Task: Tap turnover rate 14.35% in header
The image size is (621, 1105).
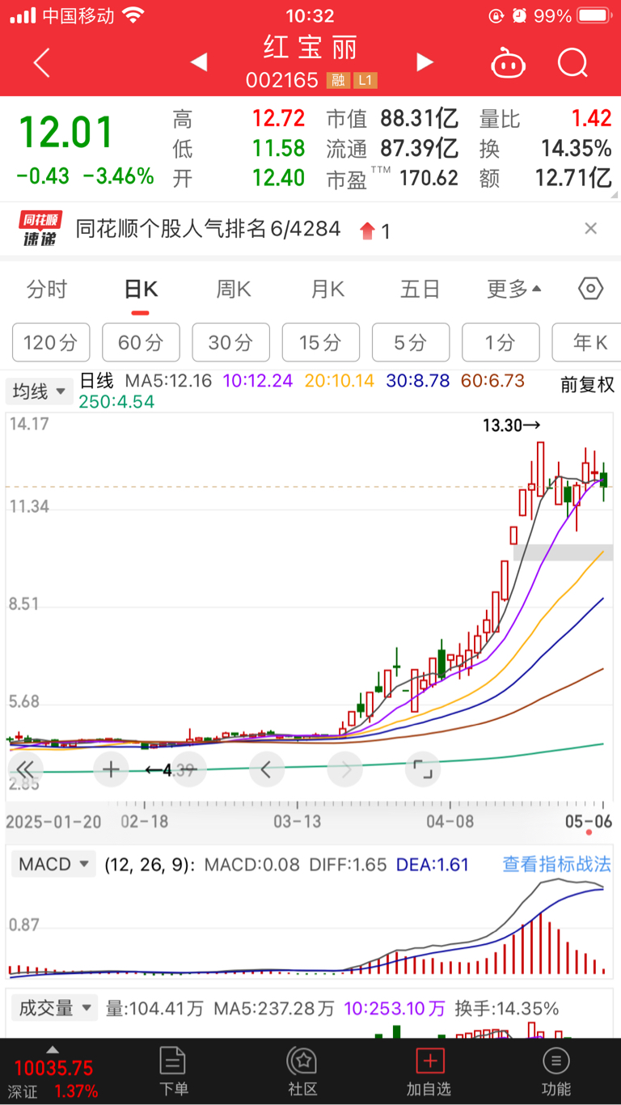Action: click(x=576, y=148)
